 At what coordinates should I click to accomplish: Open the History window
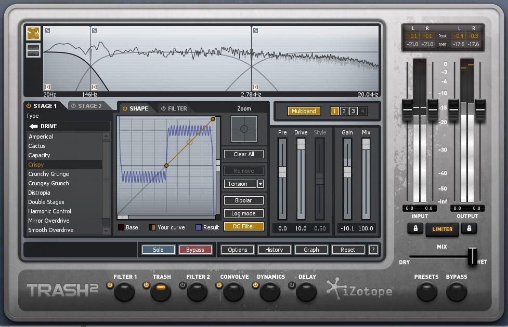pos(274,250)
